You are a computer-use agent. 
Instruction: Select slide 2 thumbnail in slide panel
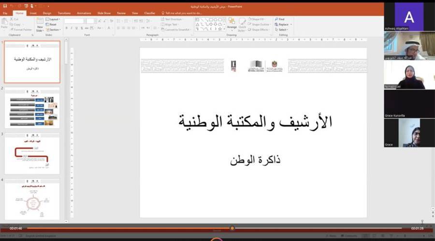32,108
